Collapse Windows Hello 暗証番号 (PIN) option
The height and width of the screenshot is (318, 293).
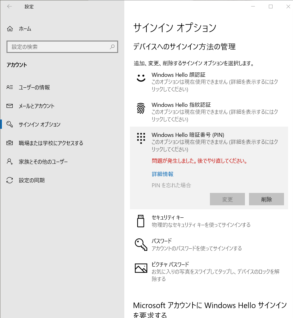click(209, 142)
